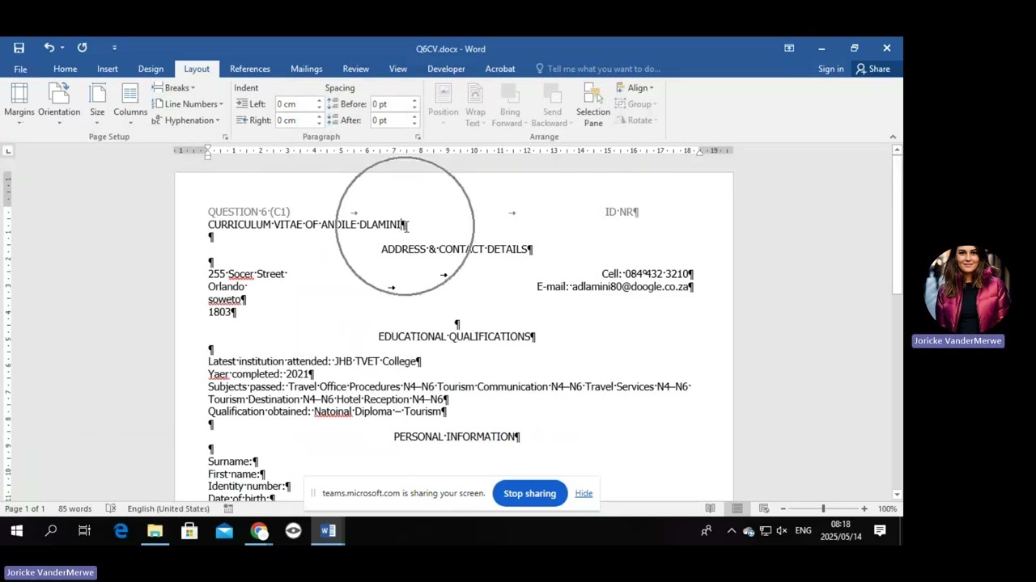
Task: Click the Indent Right field
Action: tap(295, 120)
